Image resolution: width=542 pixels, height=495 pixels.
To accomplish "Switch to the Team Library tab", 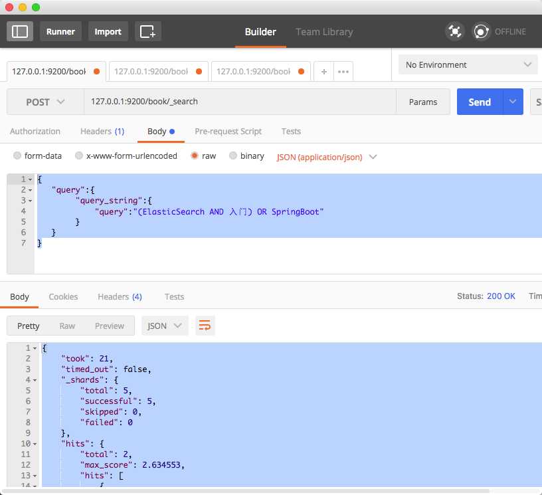I will coord(324,31).
